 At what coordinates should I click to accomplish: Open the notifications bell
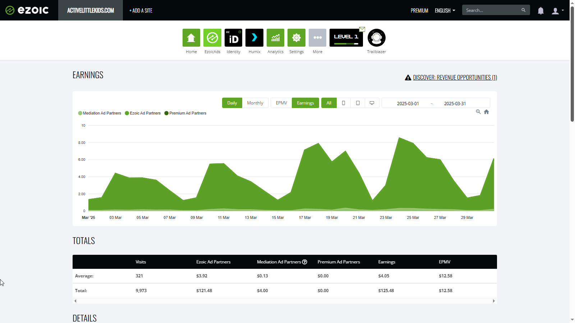(x=540, y=11)
